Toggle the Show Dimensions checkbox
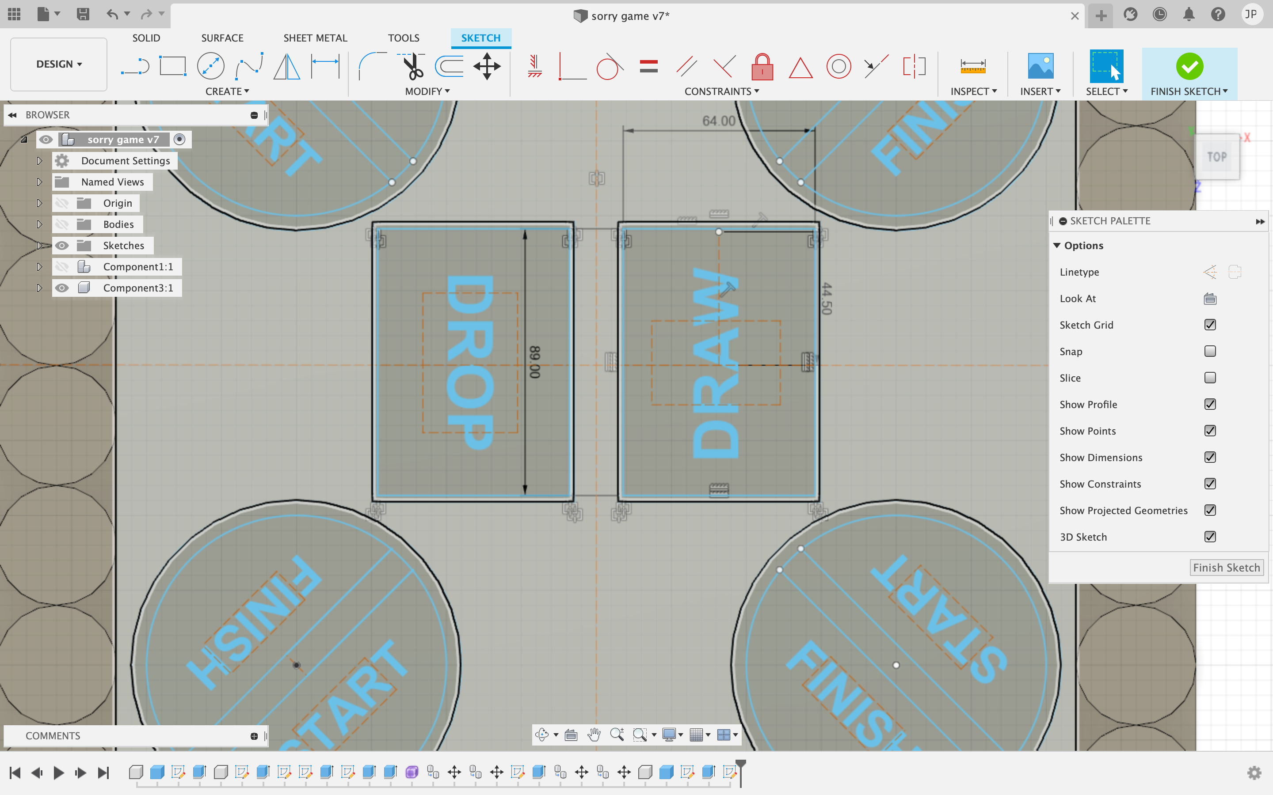The height and width of the screenshot is (795, 1273). click(x=1210, y=458)
